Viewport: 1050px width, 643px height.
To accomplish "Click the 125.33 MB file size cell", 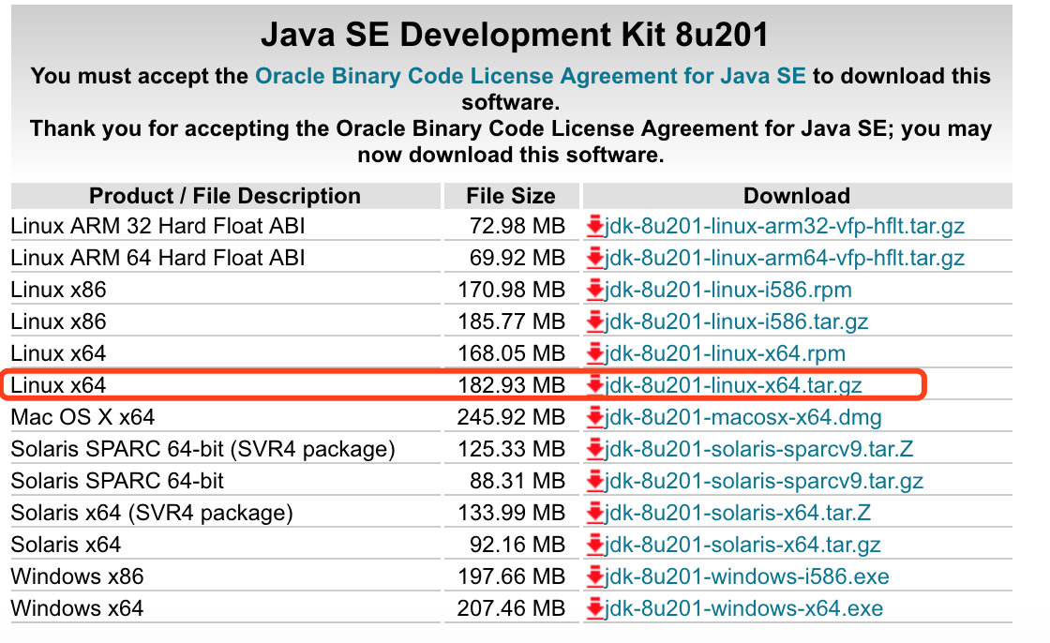I will 512,449.
